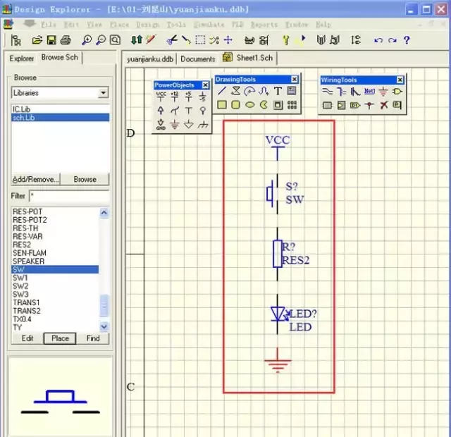
Task: Select the Junction tool in WiringTools
Action: (x=369, y=106)
